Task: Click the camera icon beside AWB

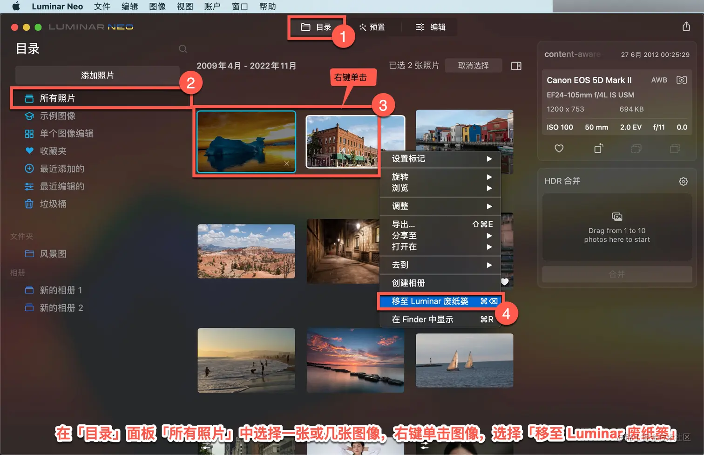Action: click(682, 80)
